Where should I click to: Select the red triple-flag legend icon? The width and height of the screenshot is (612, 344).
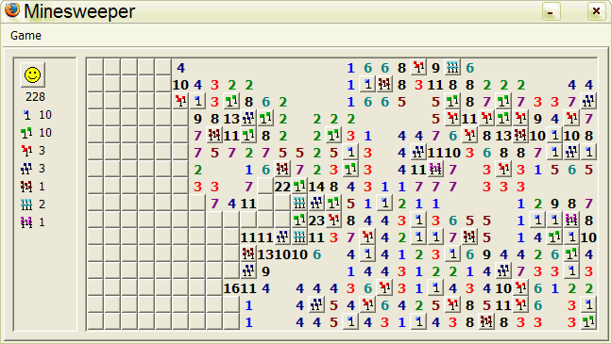[26, 151]
